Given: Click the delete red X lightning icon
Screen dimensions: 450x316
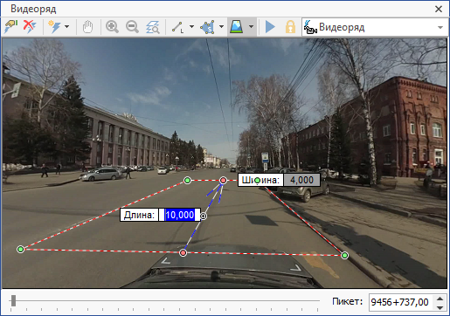Looking at the screenshot, I should coord(30,27).
